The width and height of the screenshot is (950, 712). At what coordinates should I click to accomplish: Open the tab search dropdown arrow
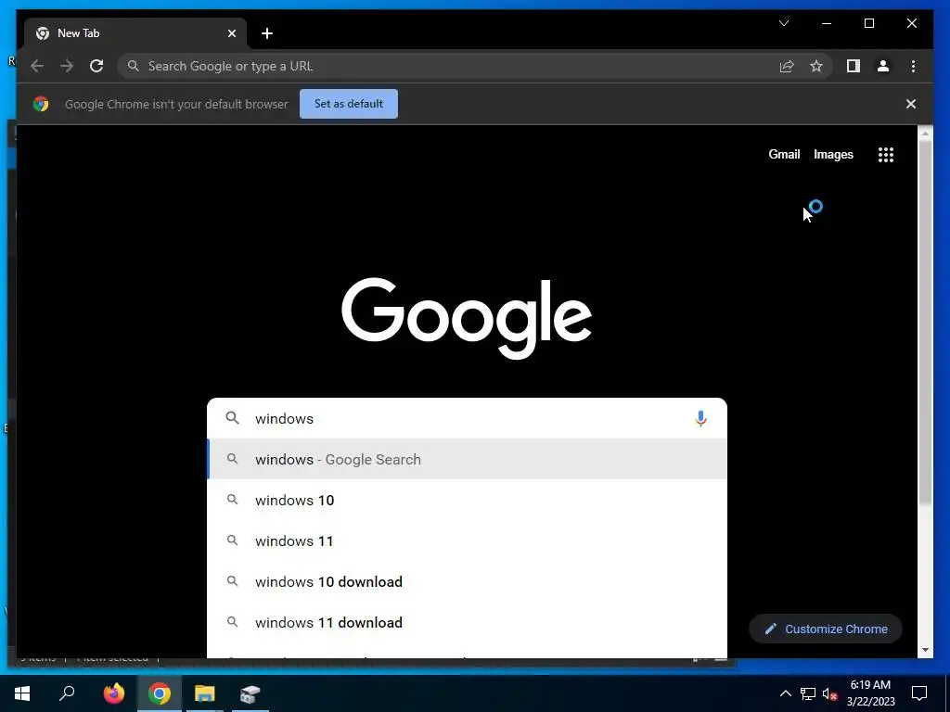point(784,23)
